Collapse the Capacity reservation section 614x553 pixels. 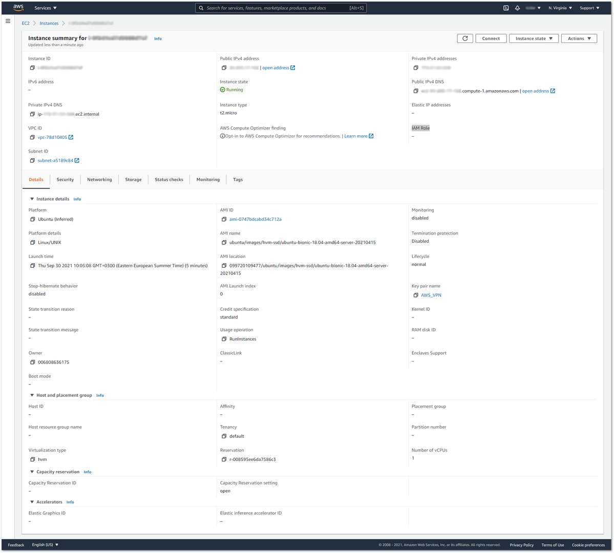(32, 472)
